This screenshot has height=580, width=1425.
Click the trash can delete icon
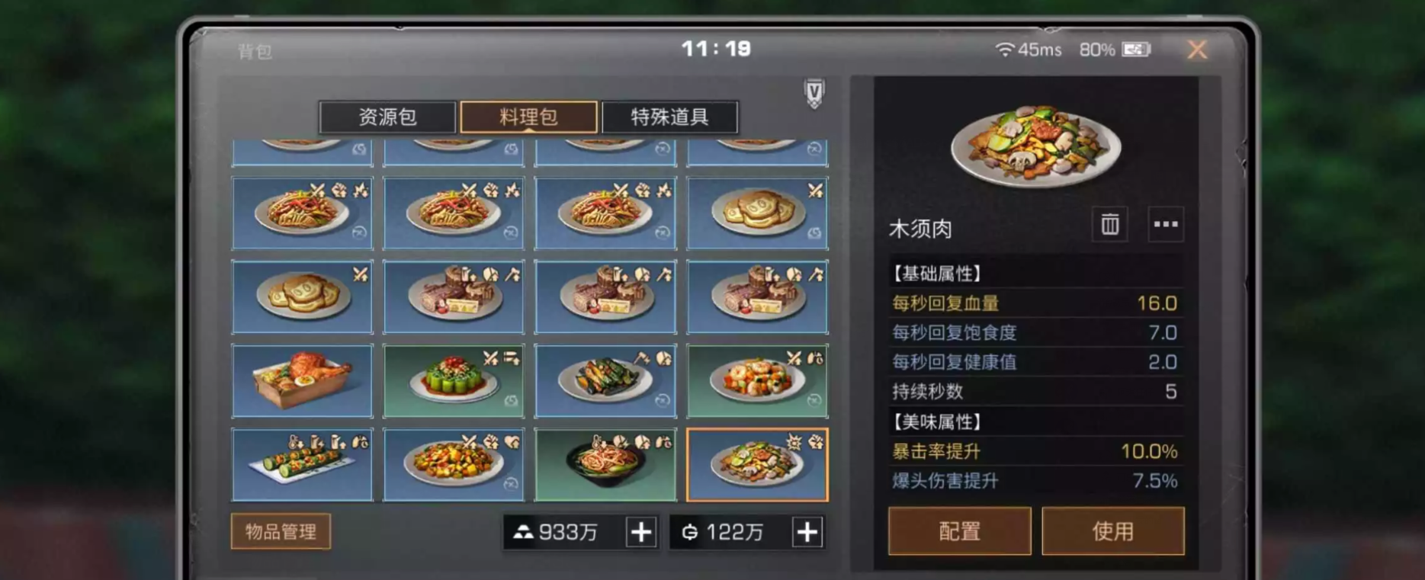[x=1110, y=224]
